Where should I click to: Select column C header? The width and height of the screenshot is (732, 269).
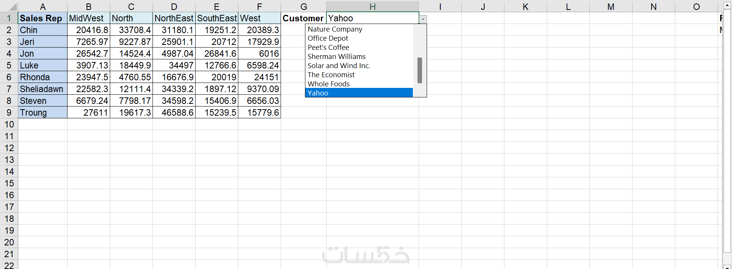click(x=131, y=6)
